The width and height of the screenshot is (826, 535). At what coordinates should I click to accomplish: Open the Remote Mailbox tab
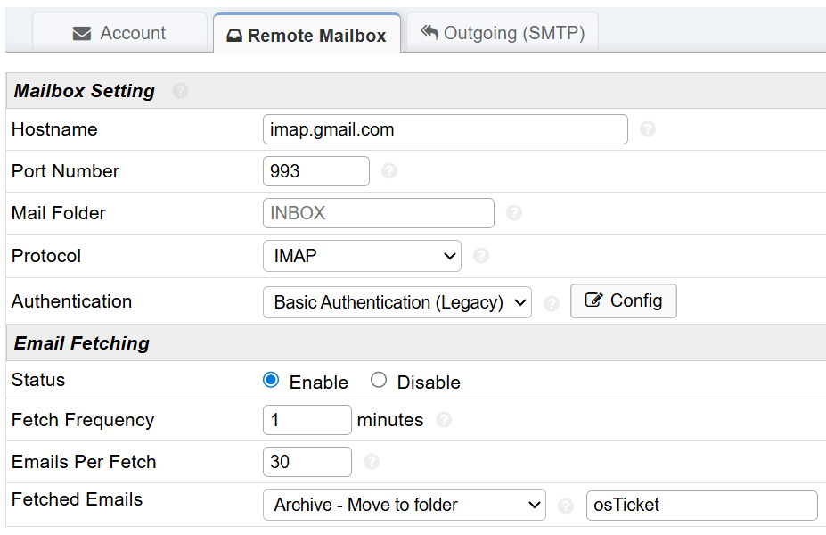point(307,36)
